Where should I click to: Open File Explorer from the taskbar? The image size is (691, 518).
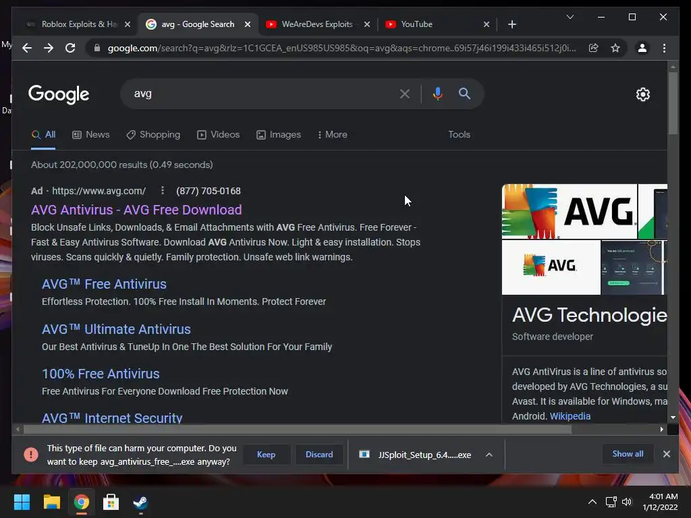point(51,502)
